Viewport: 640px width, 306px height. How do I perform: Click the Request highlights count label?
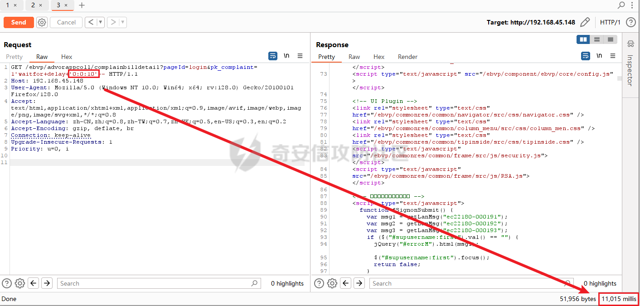pyautogui.click(x=287, y=283)
